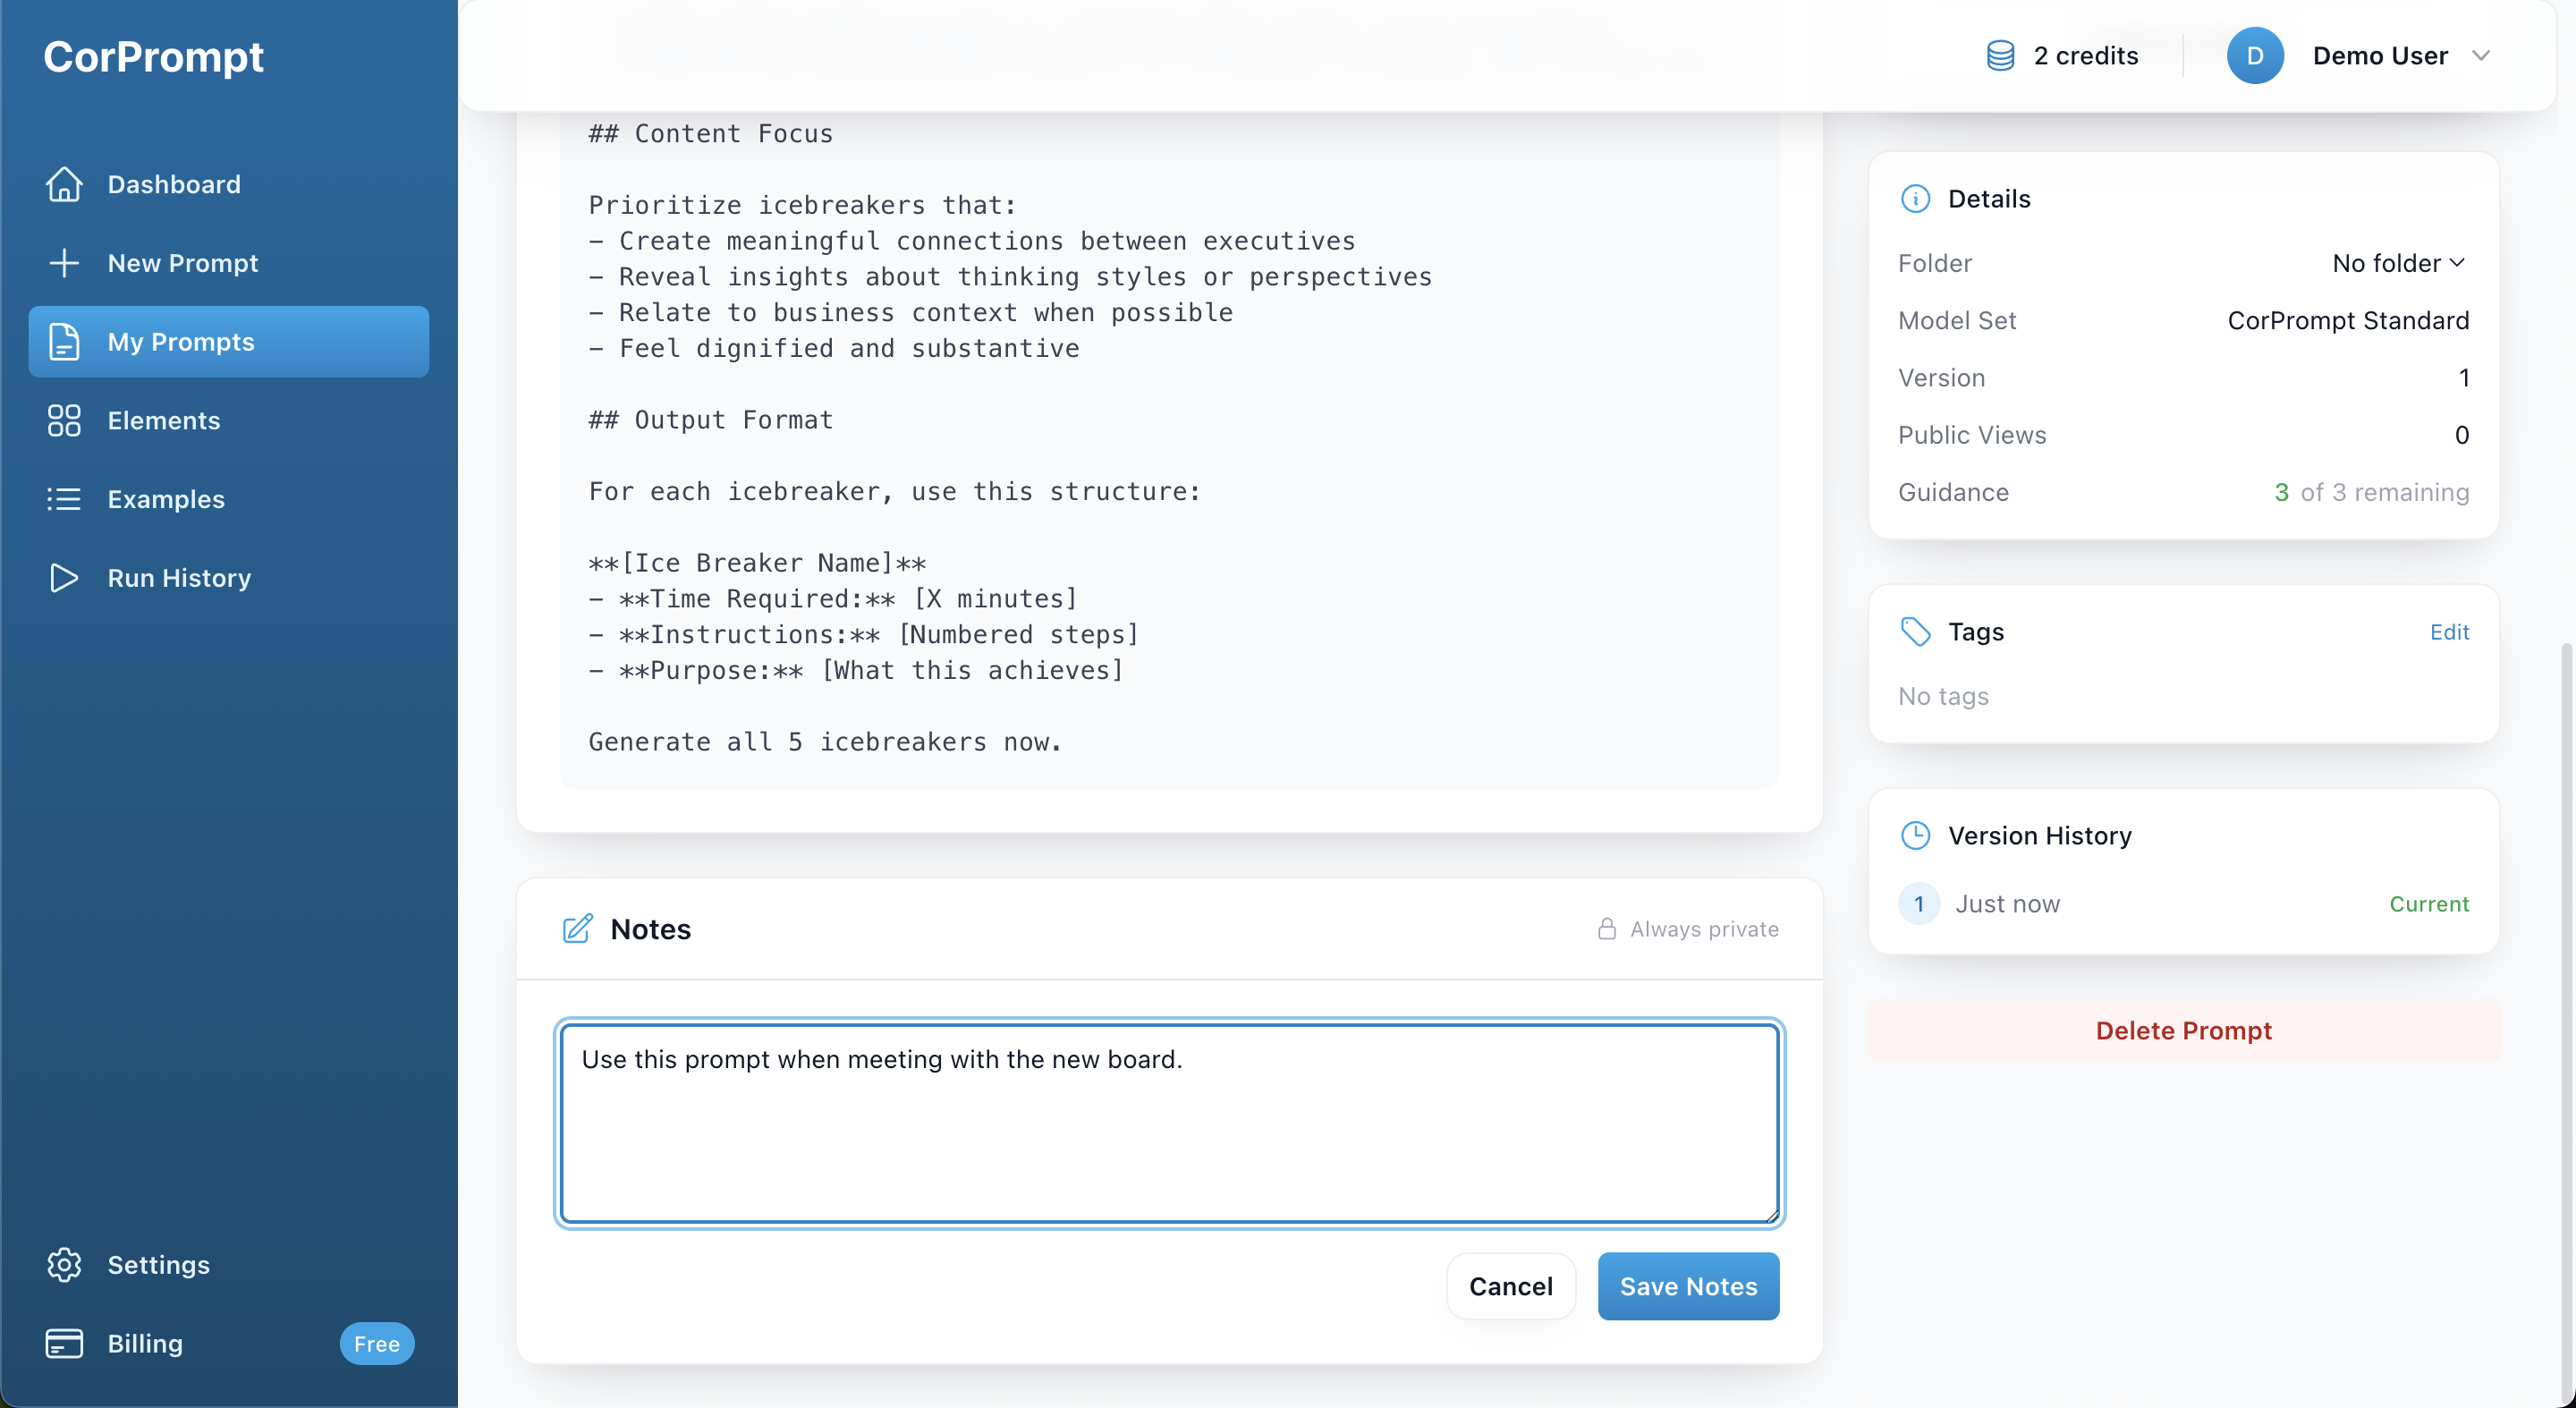Click the Settings gear icon
The width and height of the screenshot is (2576, 1408).
(64, 1264)
